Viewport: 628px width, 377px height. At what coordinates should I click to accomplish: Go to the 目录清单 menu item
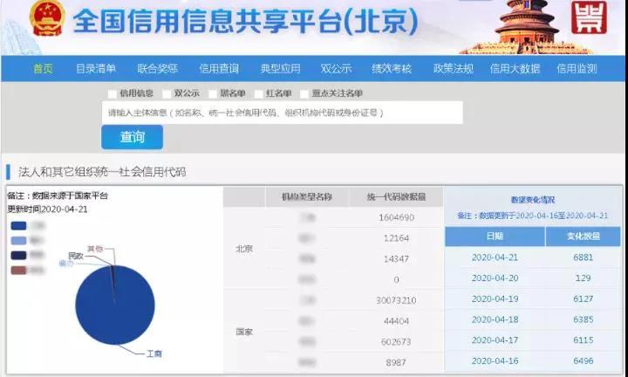(x=96, y=69)
